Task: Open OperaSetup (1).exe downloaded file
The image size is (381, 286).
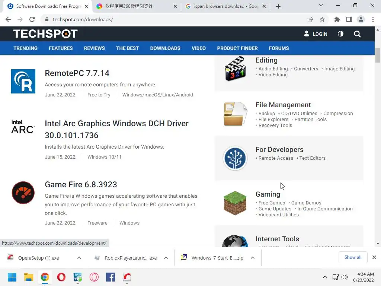Action: [x=38, y=258]
